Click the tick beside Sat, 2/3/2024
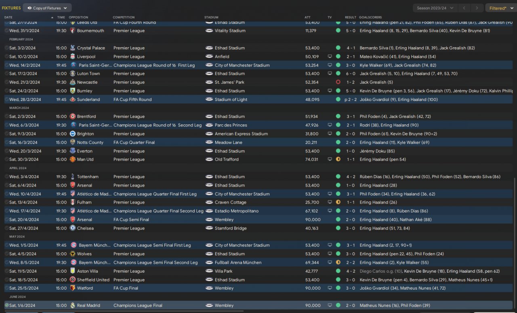 [6, 117]
